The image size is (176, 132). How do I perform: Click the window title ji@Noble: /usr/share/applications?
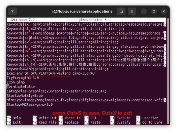82,11
